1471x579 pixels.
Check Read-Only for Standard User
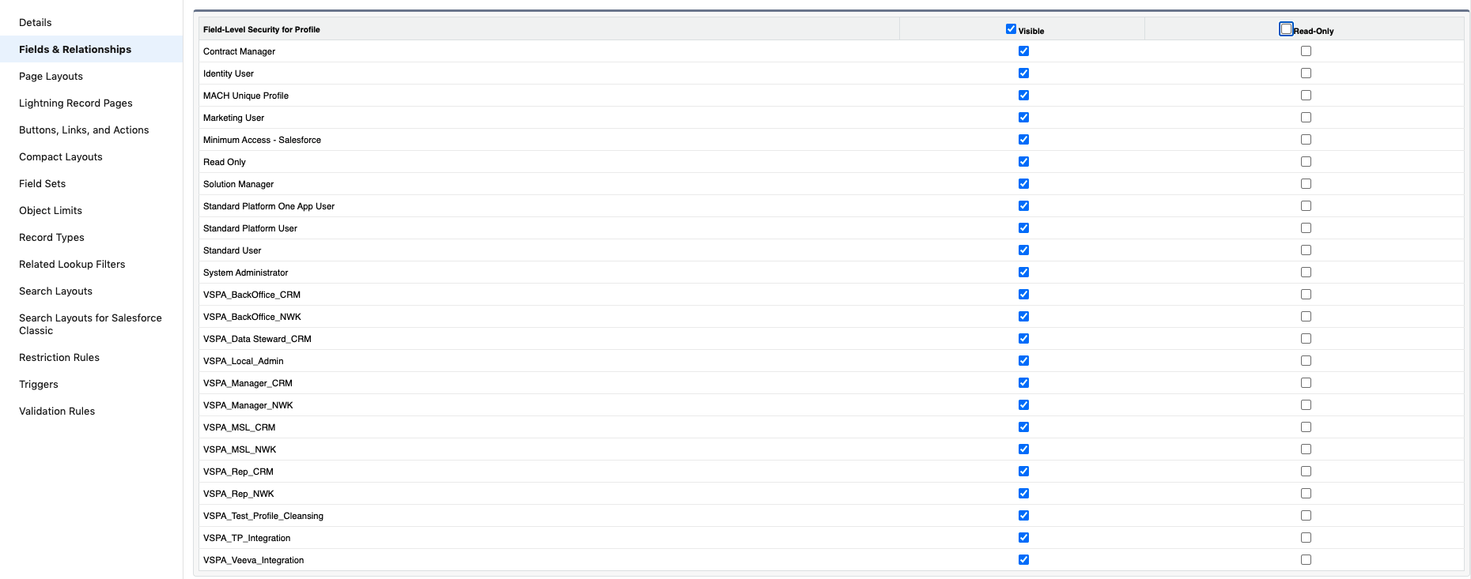point(1306,250)
